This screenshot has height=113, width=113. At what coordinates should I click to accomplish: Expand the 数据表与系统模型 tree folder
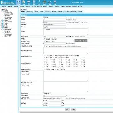(1, 22)
